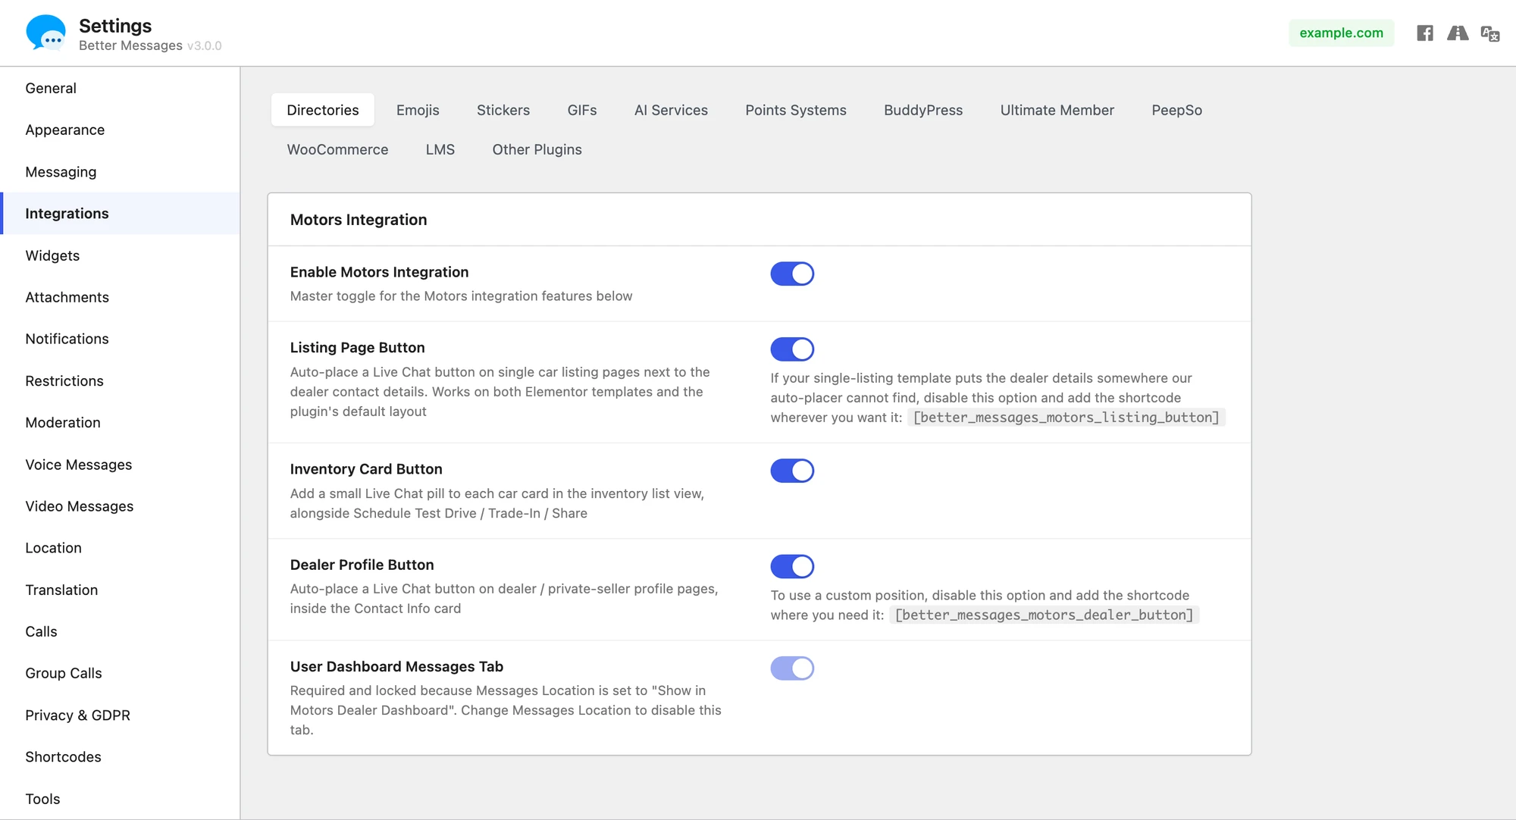This screenshot has height=820, width=1516.
Task: Go to Calls settings
Action: pos(120,631)
